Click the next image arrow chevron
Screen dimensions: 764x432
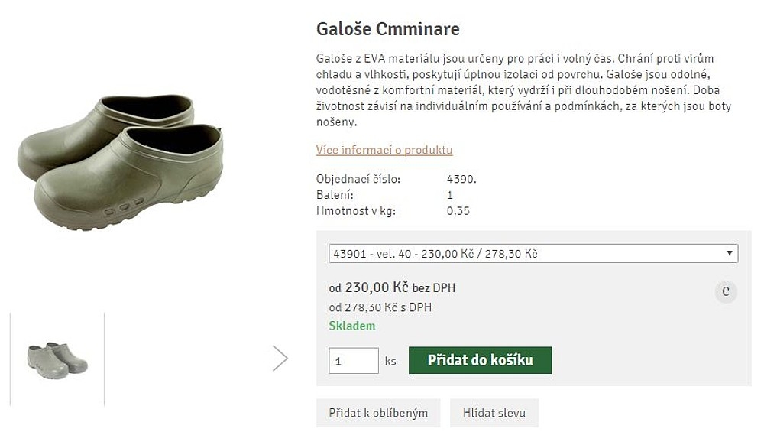[x=280, y=358]
